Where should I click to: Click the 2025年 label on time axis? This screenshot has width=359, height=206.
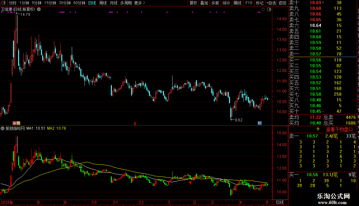[x=7, y=202]
